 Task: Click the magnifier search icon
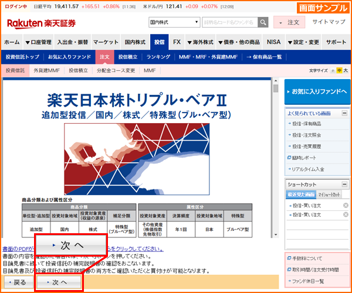pyautogui.click(x=263, y=22)
